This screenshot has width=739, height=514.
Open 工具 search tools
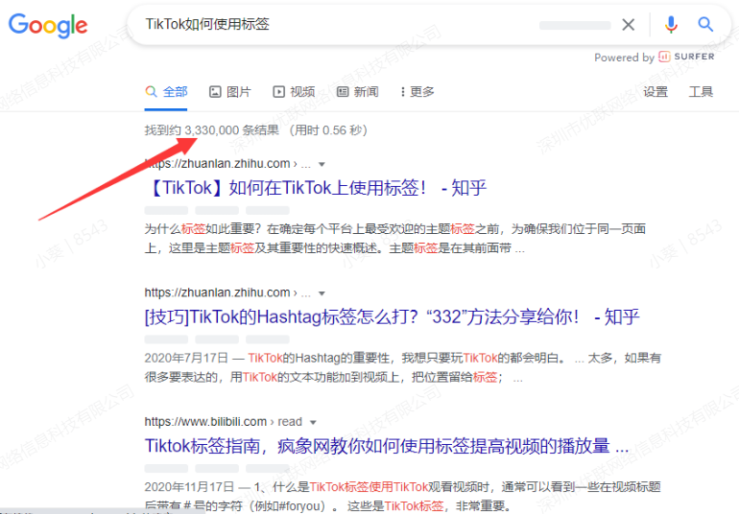(701, 91)
